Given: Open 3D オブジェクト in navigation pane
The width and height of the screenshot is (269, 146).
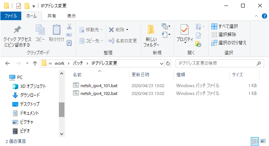Looking at the screenshot, I should (29, 86).
